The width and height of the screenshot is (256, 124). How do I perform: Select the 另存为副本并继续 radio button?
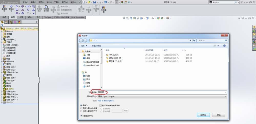[x=81, y=108]
